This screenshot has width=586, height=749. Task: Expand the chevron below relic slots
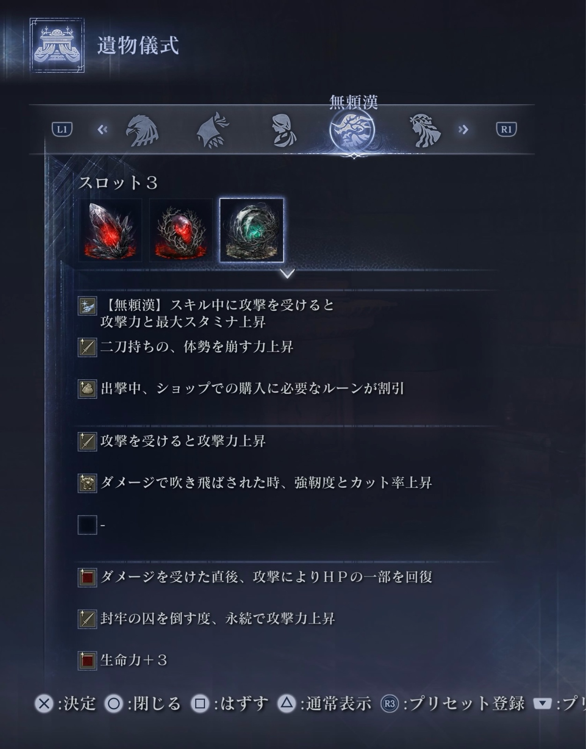(x=287, y=273)
